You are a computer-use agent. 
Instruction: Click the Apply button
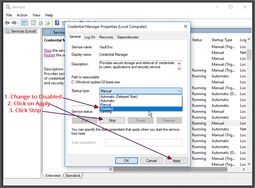click(x=176, y=161)
